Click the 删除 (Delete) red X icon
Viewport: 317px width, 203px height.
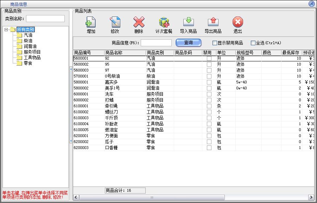139,22
